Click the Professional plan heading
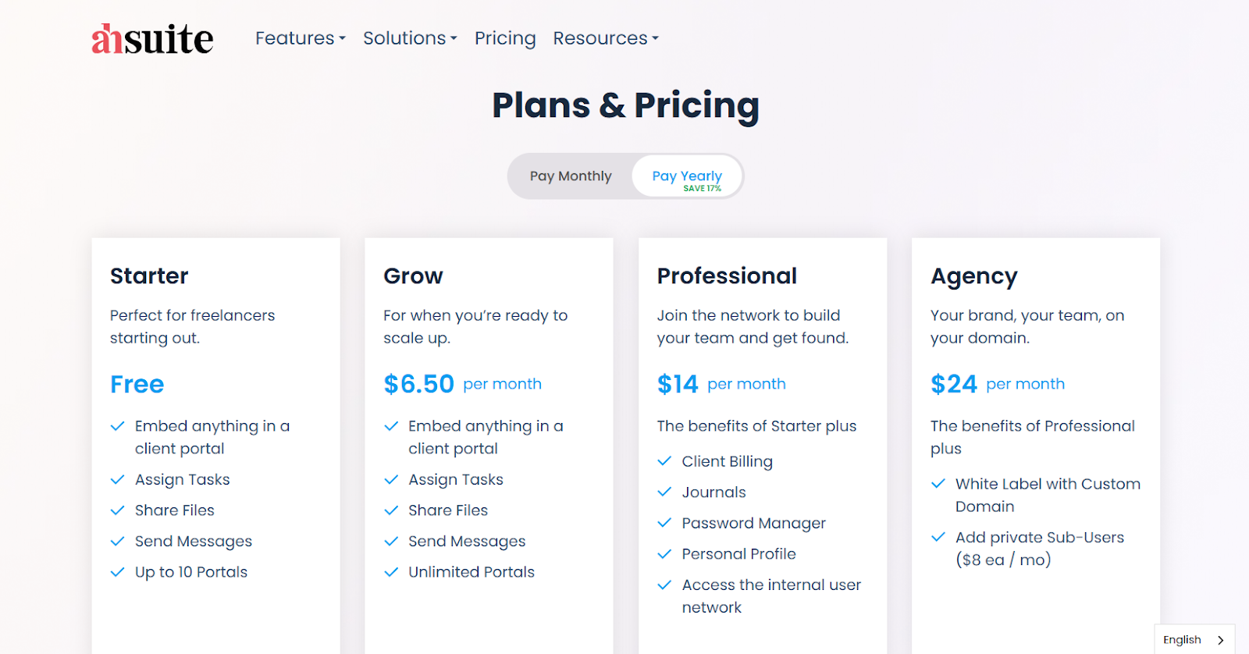1249x654 pixels. (x=727, y=276)
